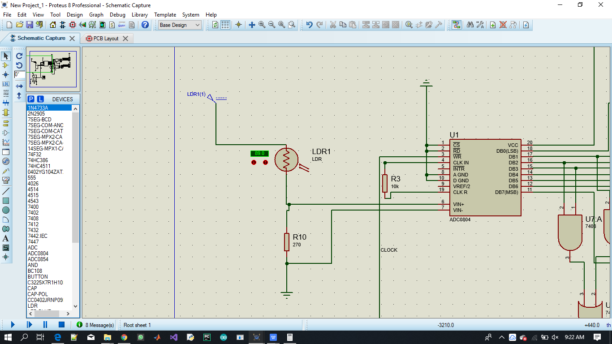Click the P pick devices button
Screen dimensions: 612x344
tap(31, 99)
